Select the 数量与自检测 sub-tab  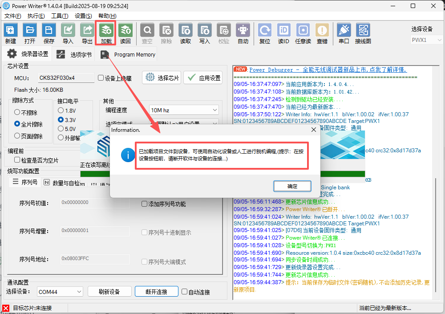point(64,183)
